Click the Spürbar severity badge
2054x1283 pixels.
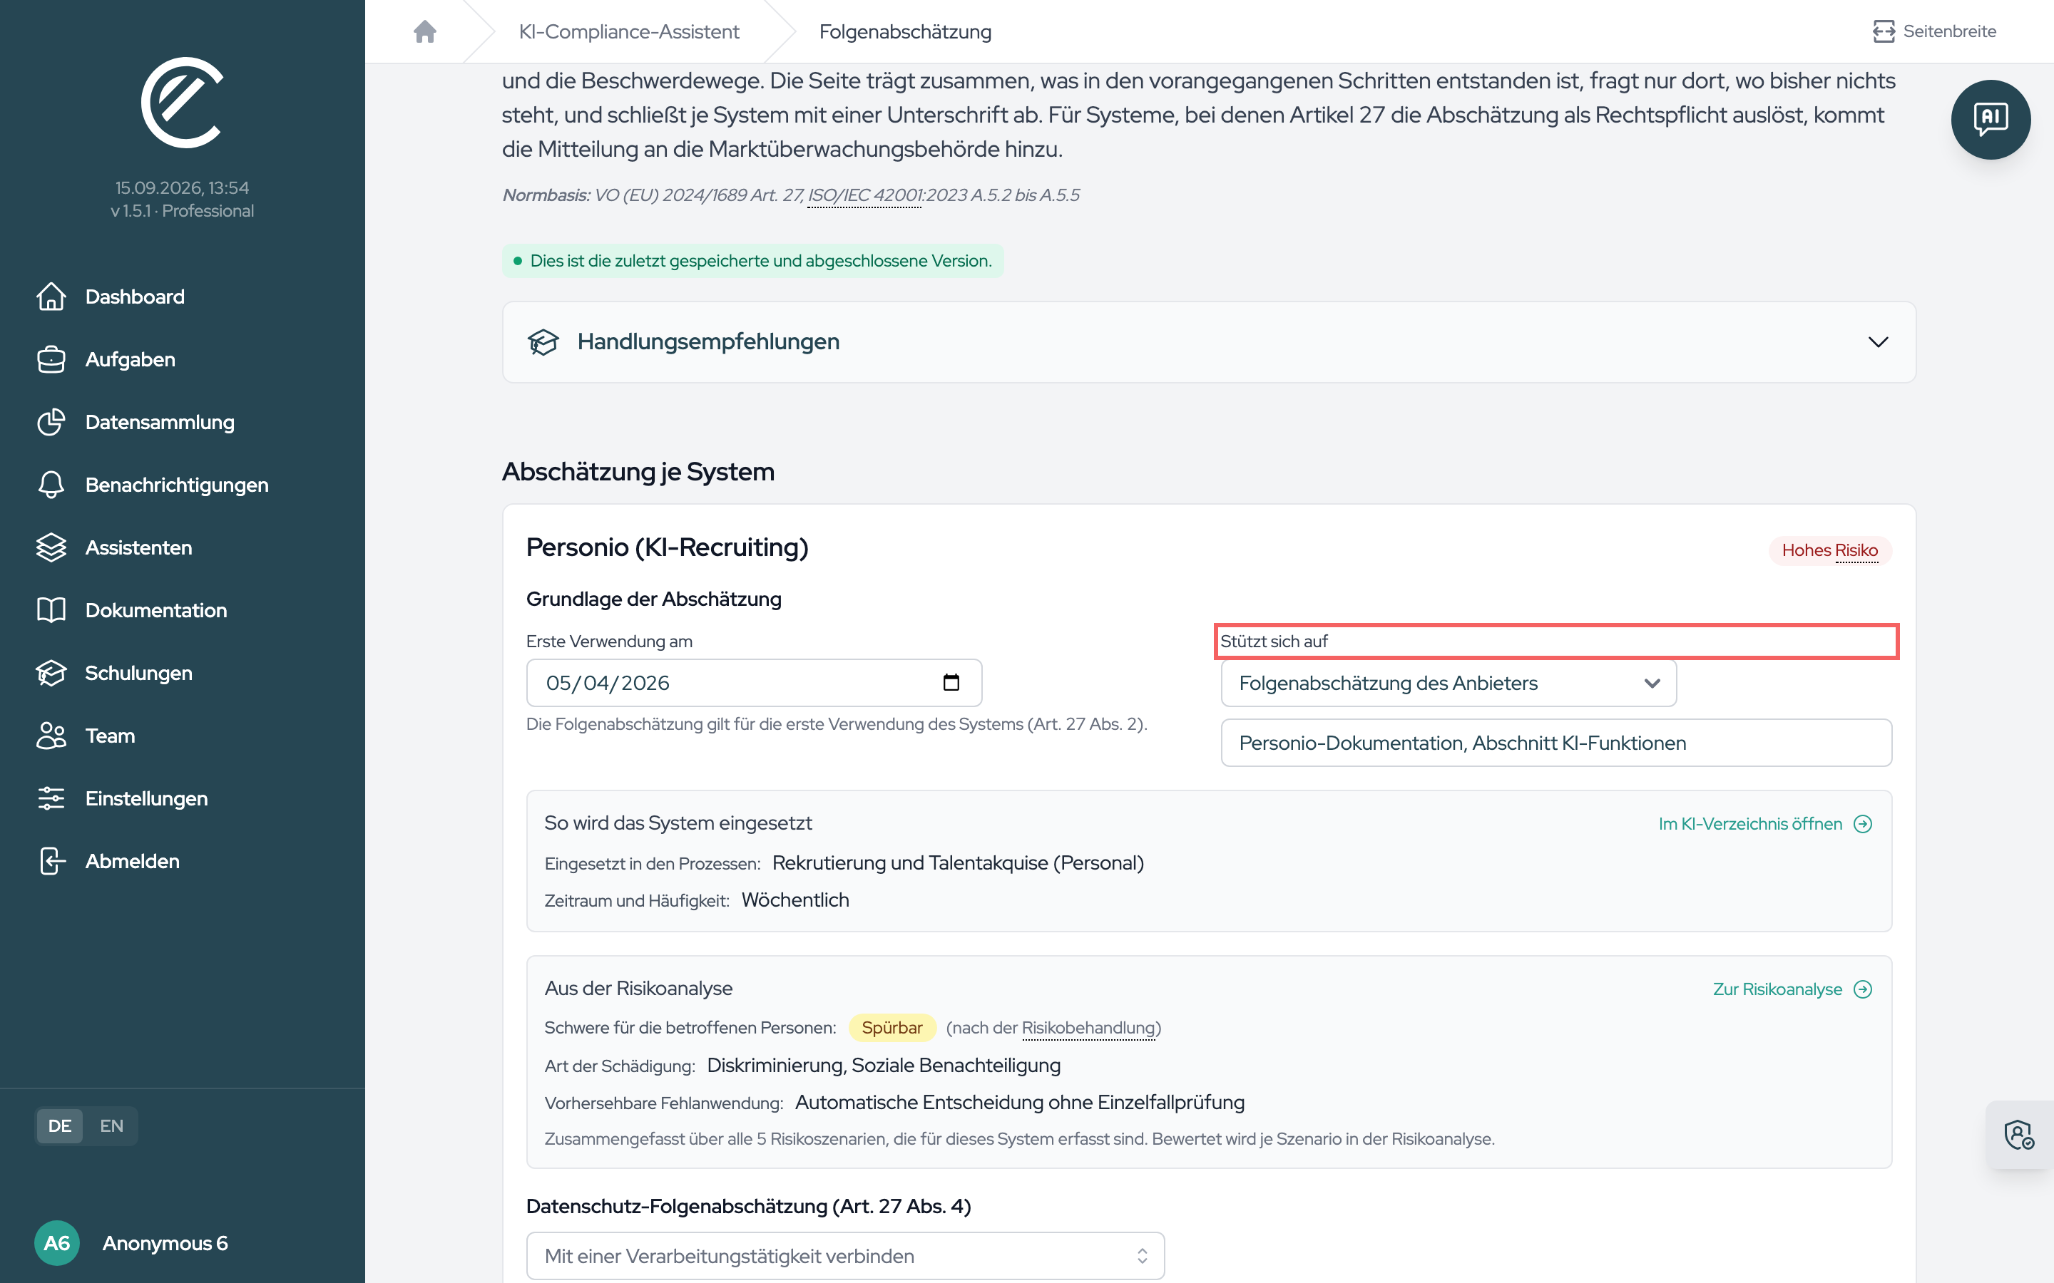(891, 1028)
